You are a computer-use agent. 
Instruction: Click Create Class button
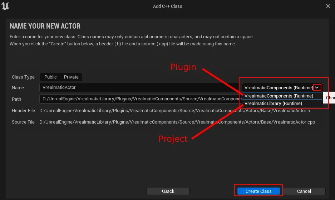pyautogui.click(x=258, y=191)
